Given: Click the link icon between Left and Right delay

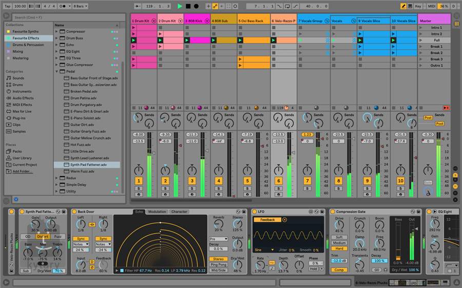Looking at the screenshot, I should 92,224.
